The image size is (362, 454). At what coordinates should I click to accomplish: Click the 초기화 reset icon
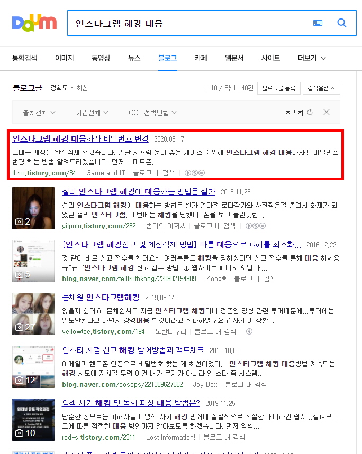coord(310,112)
